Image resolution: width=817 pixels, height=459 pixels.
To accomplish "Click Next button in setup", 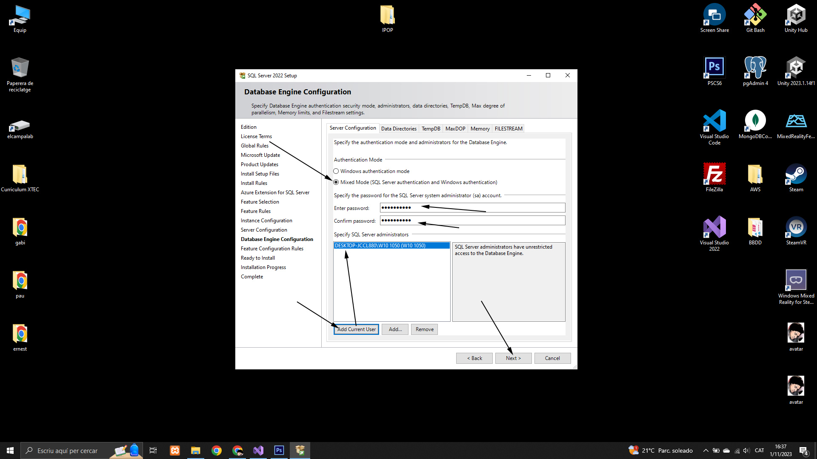I will (x=513, y=358).
